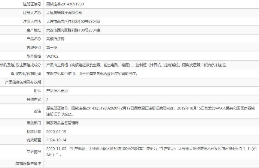Click the composition text starting 产品由主机柜
This screenshot has height=168, width=259.
click(137, 65)
